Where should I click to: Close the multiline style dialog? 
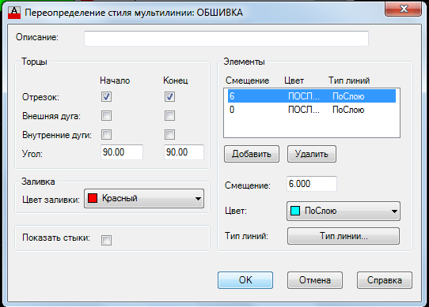pos(404,9)
